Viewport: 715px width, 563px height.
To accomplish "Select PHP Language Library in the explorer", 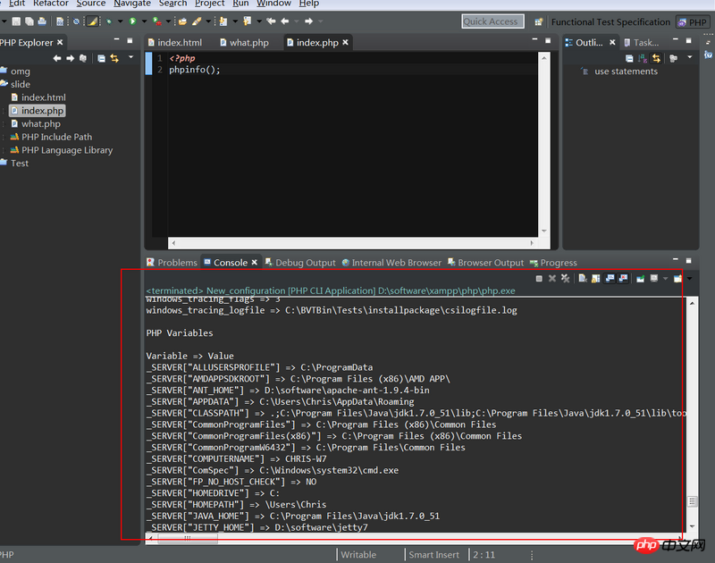I will [x=62, y=150].
